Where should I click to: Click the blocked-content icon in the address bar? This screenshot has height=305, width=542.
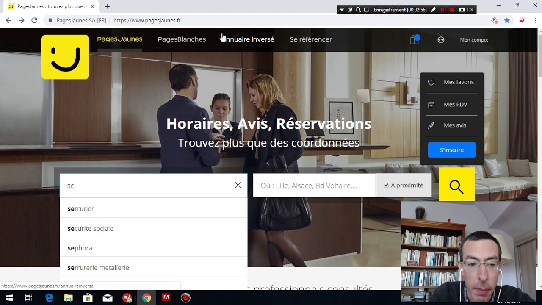(x=494, y=20)
